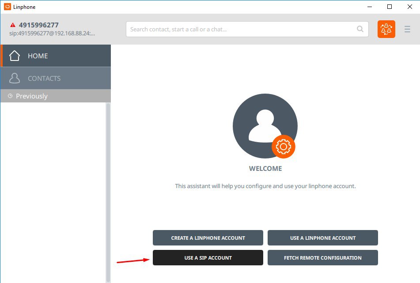Image resolution: width=420 pixels, height=283 pixels.
Task: Click the account name 4915996277
Action: click(38, 25)
